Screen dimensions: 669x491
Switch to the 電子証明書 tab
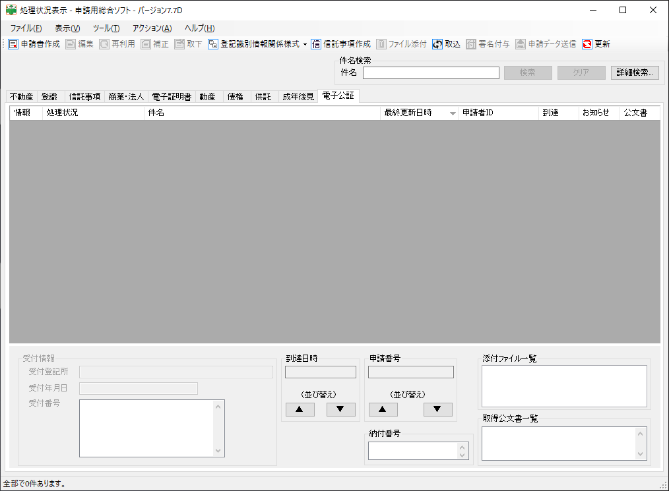(172, 97)
